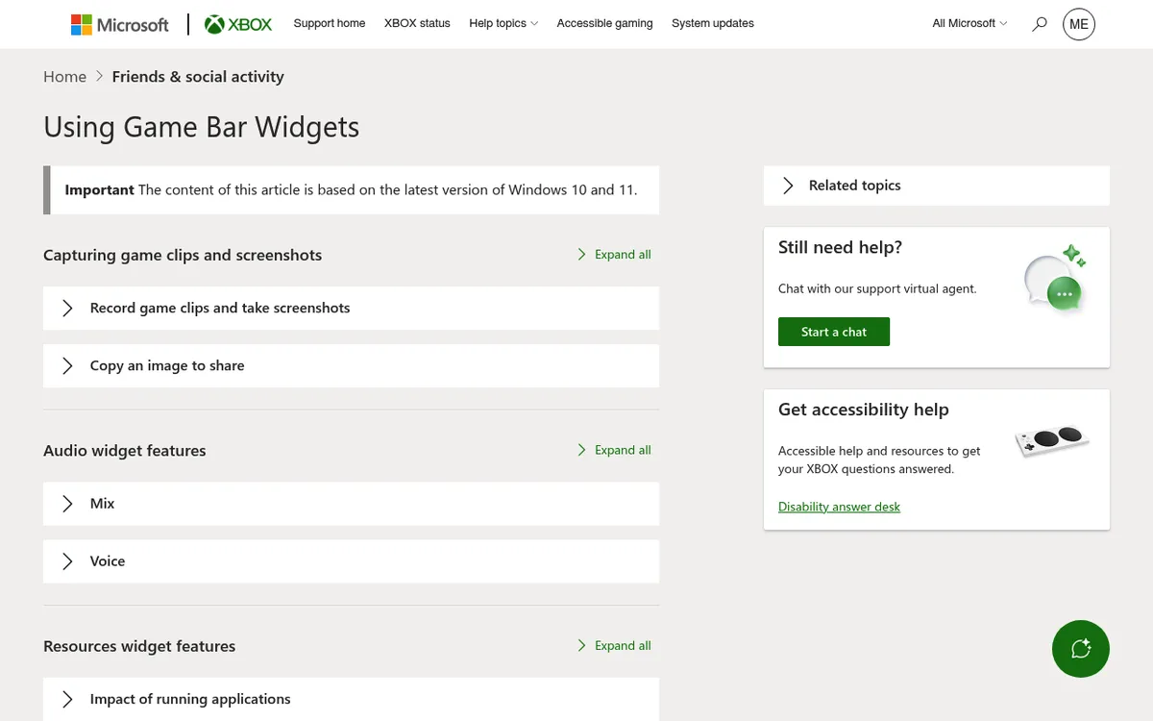This screenshot has height=721, width=1153.
Task: Open the ME account avatar
Action: tap(1079, 24)
